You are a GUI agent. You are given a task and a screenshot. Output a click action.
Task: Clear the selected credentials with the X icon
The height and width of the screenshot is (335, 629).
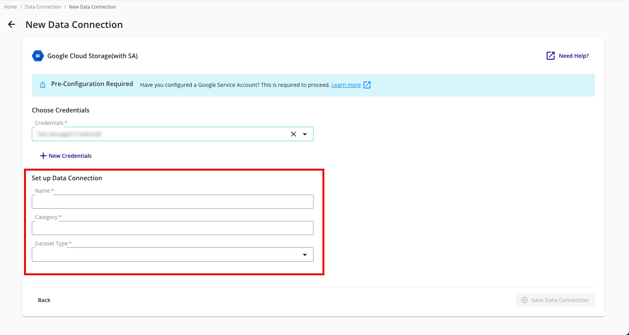tap(293, 134)
